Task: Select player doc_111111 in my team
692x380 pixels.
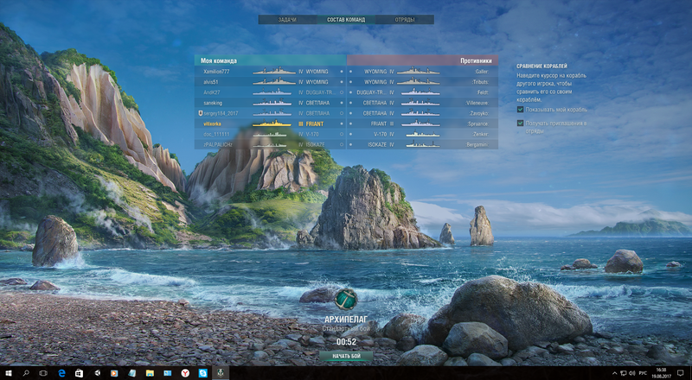Action: coord(216,134)
